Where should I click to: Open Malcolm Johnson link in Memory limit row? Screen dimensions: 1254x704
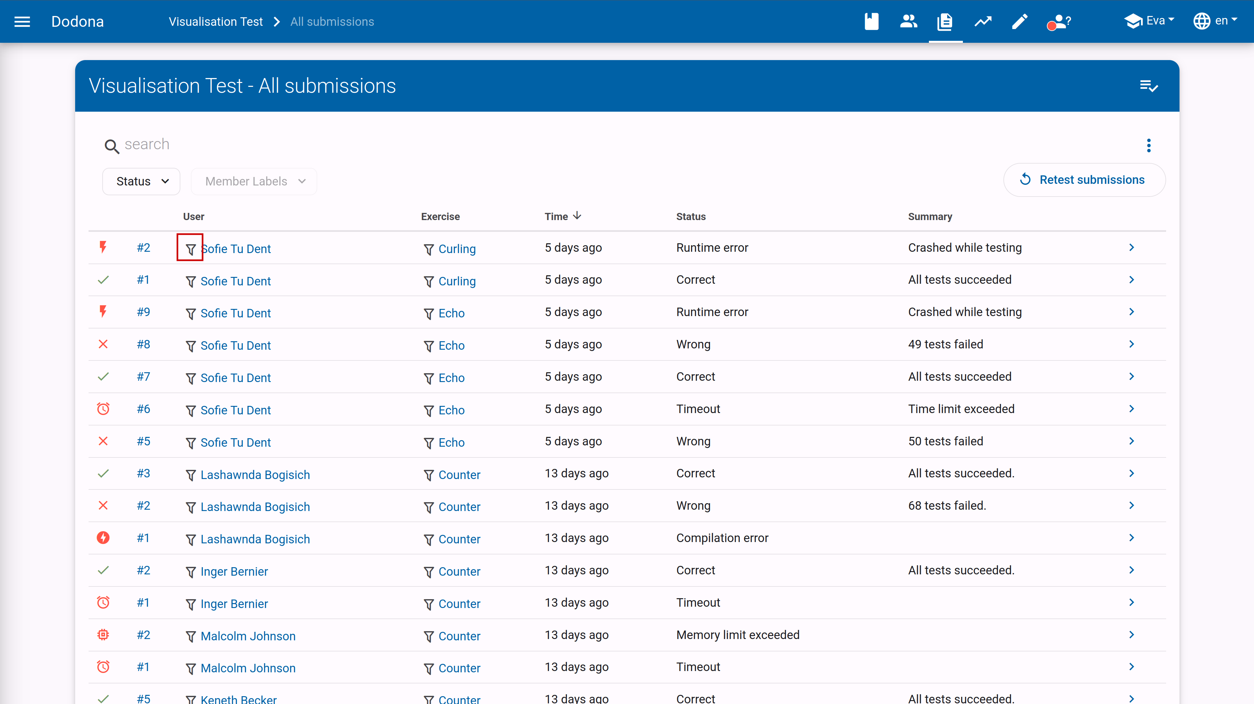[x=248, y=636]
